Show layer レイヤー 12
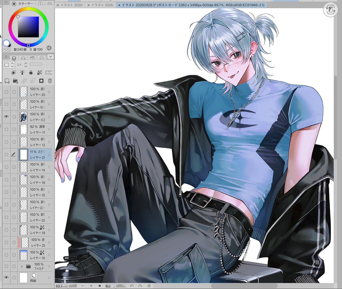 pyautogui.click(x=7, y=142)
